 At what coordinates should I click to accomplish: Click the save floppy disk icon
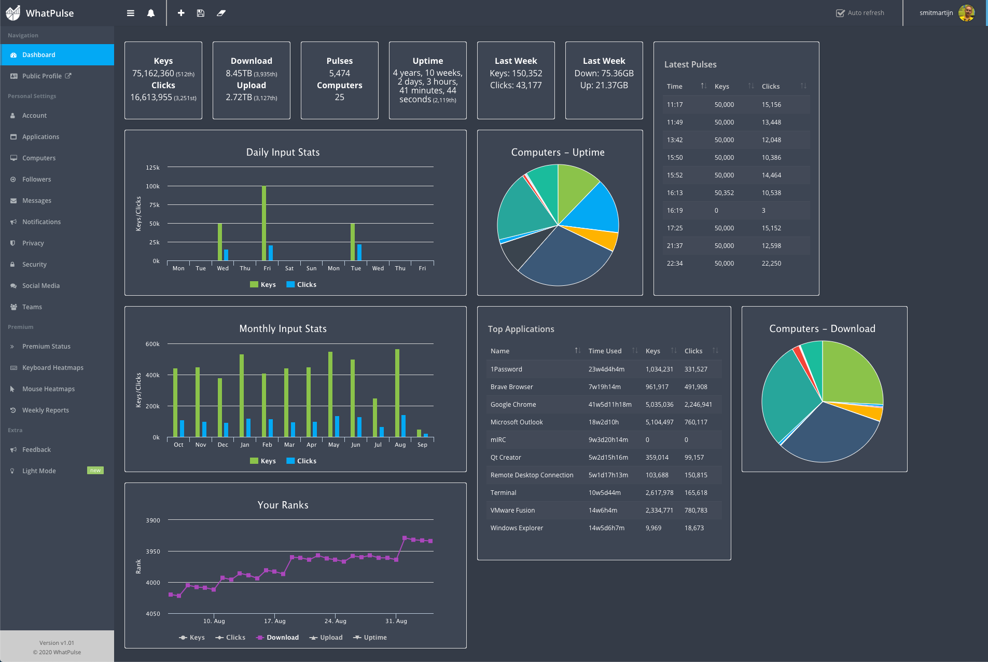(x=201, y=13)
